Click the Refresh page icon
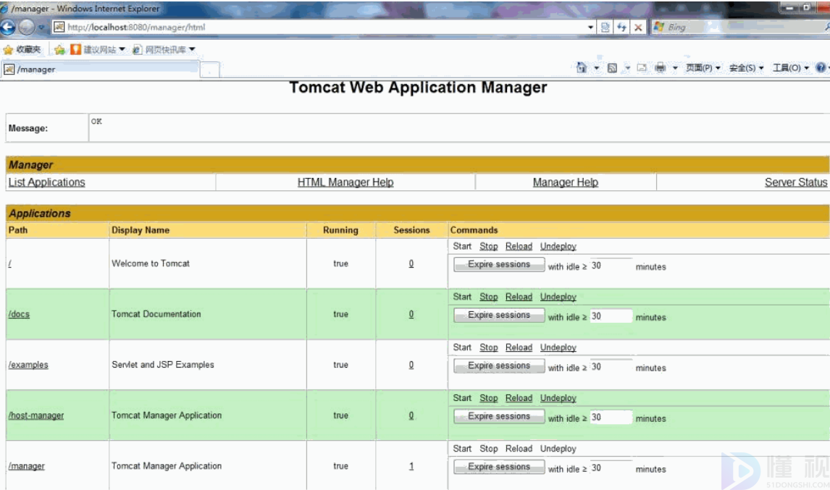Viewport: 830px width, 490px height. 622,27
